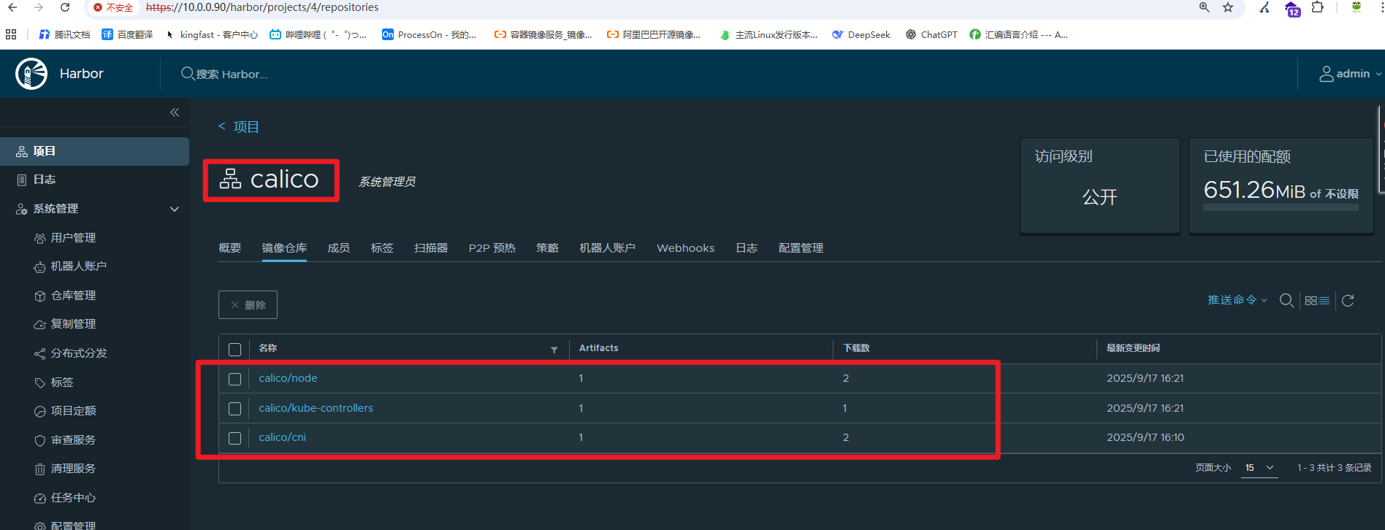
Task: Open the 腾讯文档 bookmark
Action: click(x=64, y=34)
